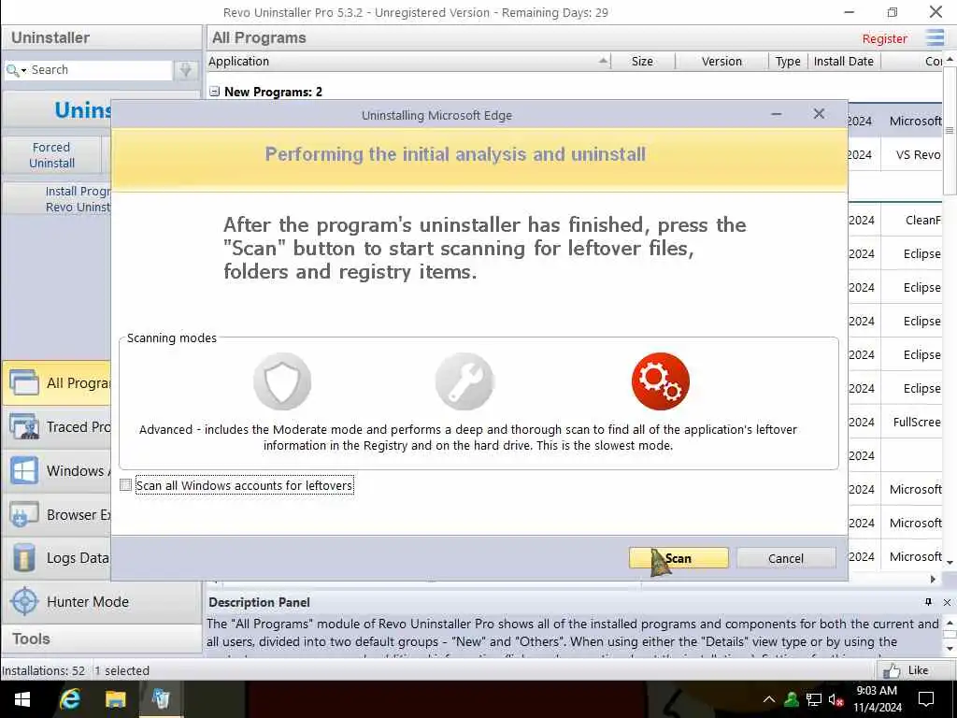Show hidden system tray icons
Screen dimensions: 957x718
pyautogui.click(x=769, y=699)
